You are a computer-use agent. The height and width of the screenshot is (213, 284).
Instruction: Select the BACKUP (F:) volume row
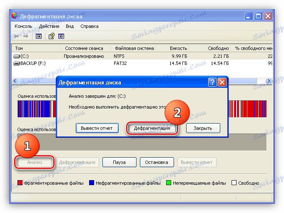pyautogui.click(x=142, y=63)
